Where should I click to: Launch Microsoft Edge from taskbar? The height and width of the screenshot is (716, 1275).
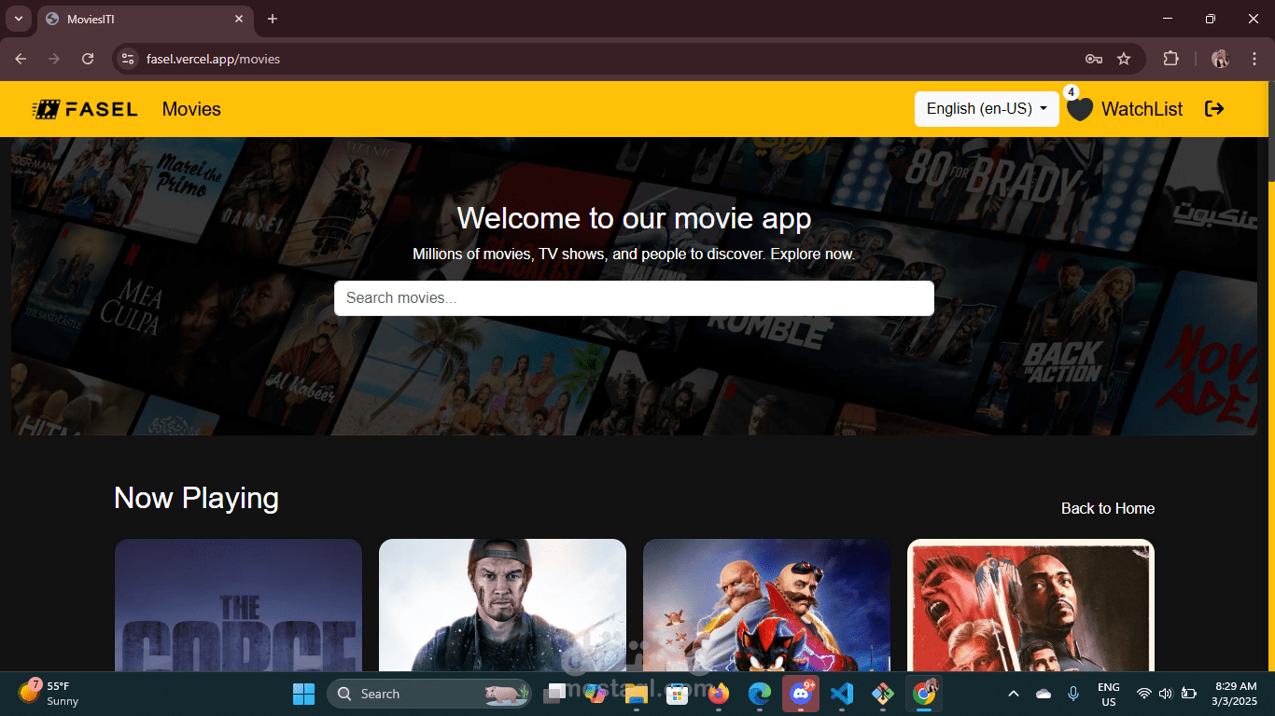click(x=760, y=694)
